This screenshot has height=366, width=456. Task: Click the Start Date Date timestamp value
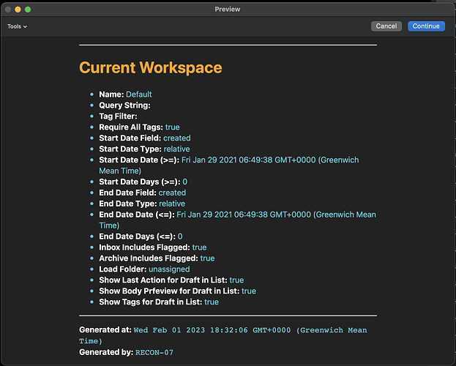[x=229, y=165]
